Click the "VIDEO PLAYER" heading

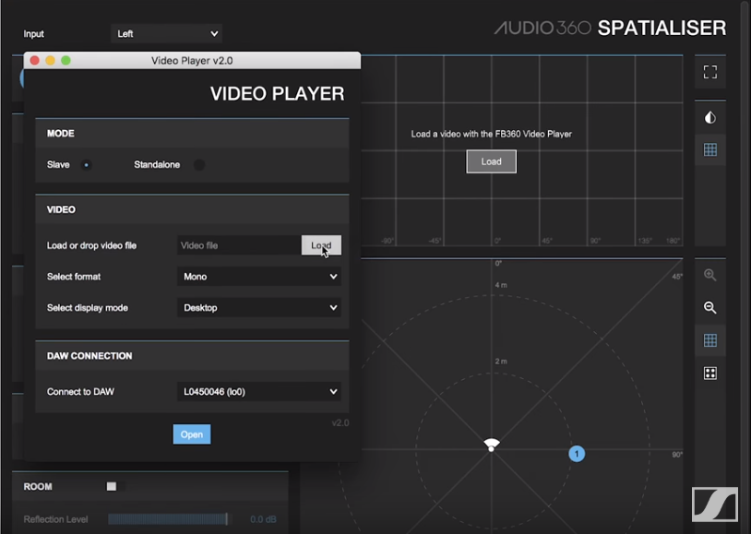(x=278, y=93)
